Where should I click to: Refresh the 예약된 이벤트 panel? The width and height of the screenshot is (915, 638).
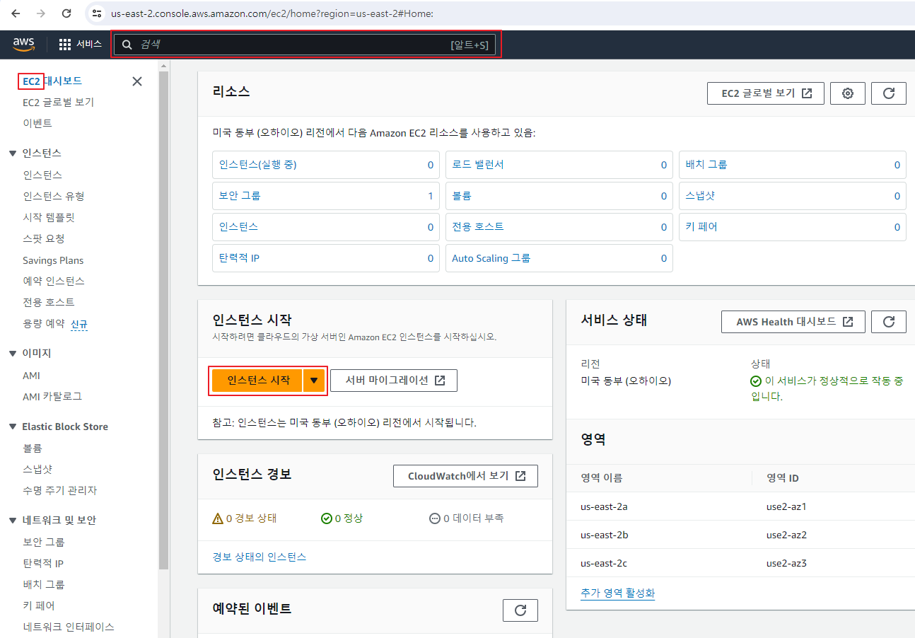[520, 610]
